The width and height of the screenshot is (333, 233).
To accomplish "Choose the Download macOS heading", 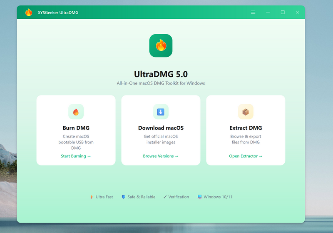I will (161, 128).
